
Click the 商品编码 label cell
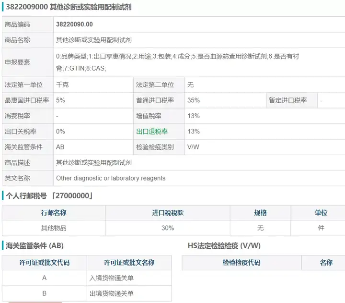28,24
